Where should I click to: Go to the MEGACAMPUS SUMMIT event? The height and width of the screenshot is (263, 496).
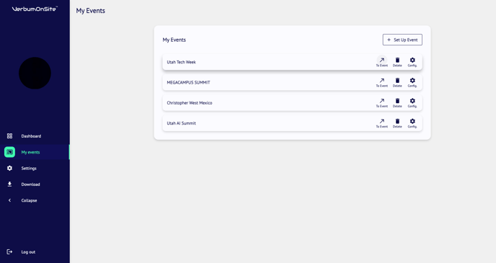point(382,82)
